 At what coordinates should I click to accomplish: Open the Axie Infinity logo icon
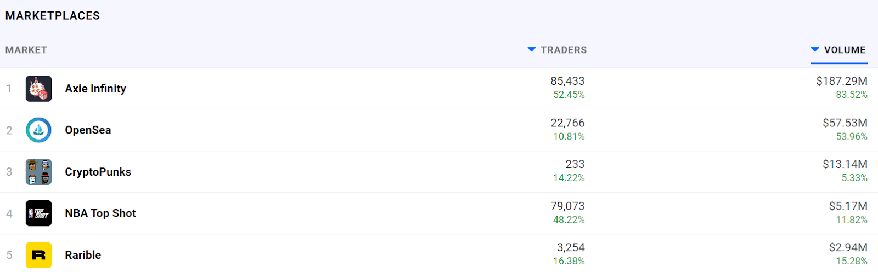pos(38,89)
